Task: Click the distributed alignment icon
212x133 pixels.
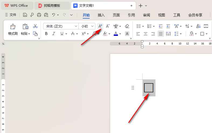Action: [168, 34]
